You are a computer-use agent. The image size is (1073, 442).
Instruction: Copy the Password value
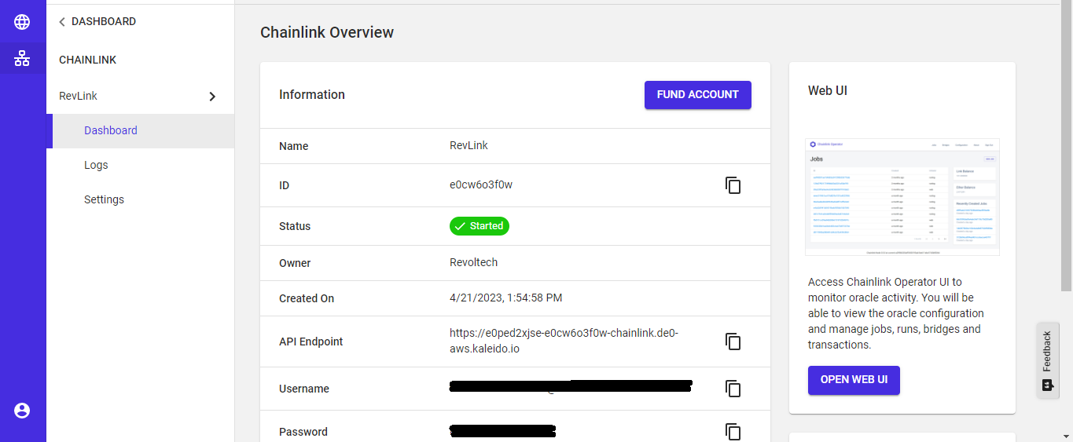point(733,432)
